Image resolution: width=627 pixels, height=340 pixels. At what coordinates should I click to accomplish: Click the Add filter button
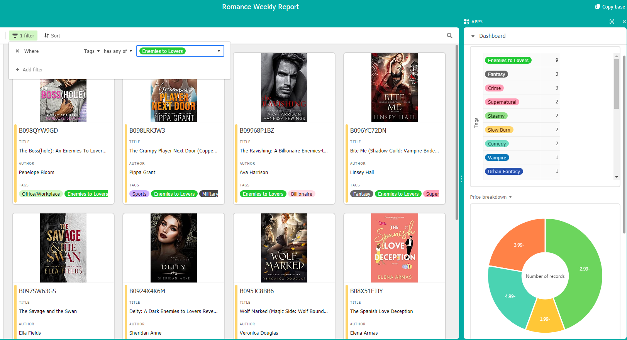pyautogui.click(x=29, y=69)
